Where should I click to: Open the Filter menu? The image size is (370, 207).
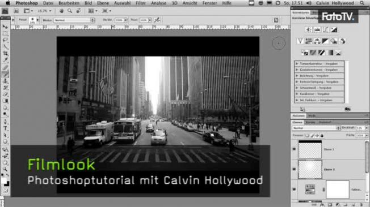tap(141, 3)
